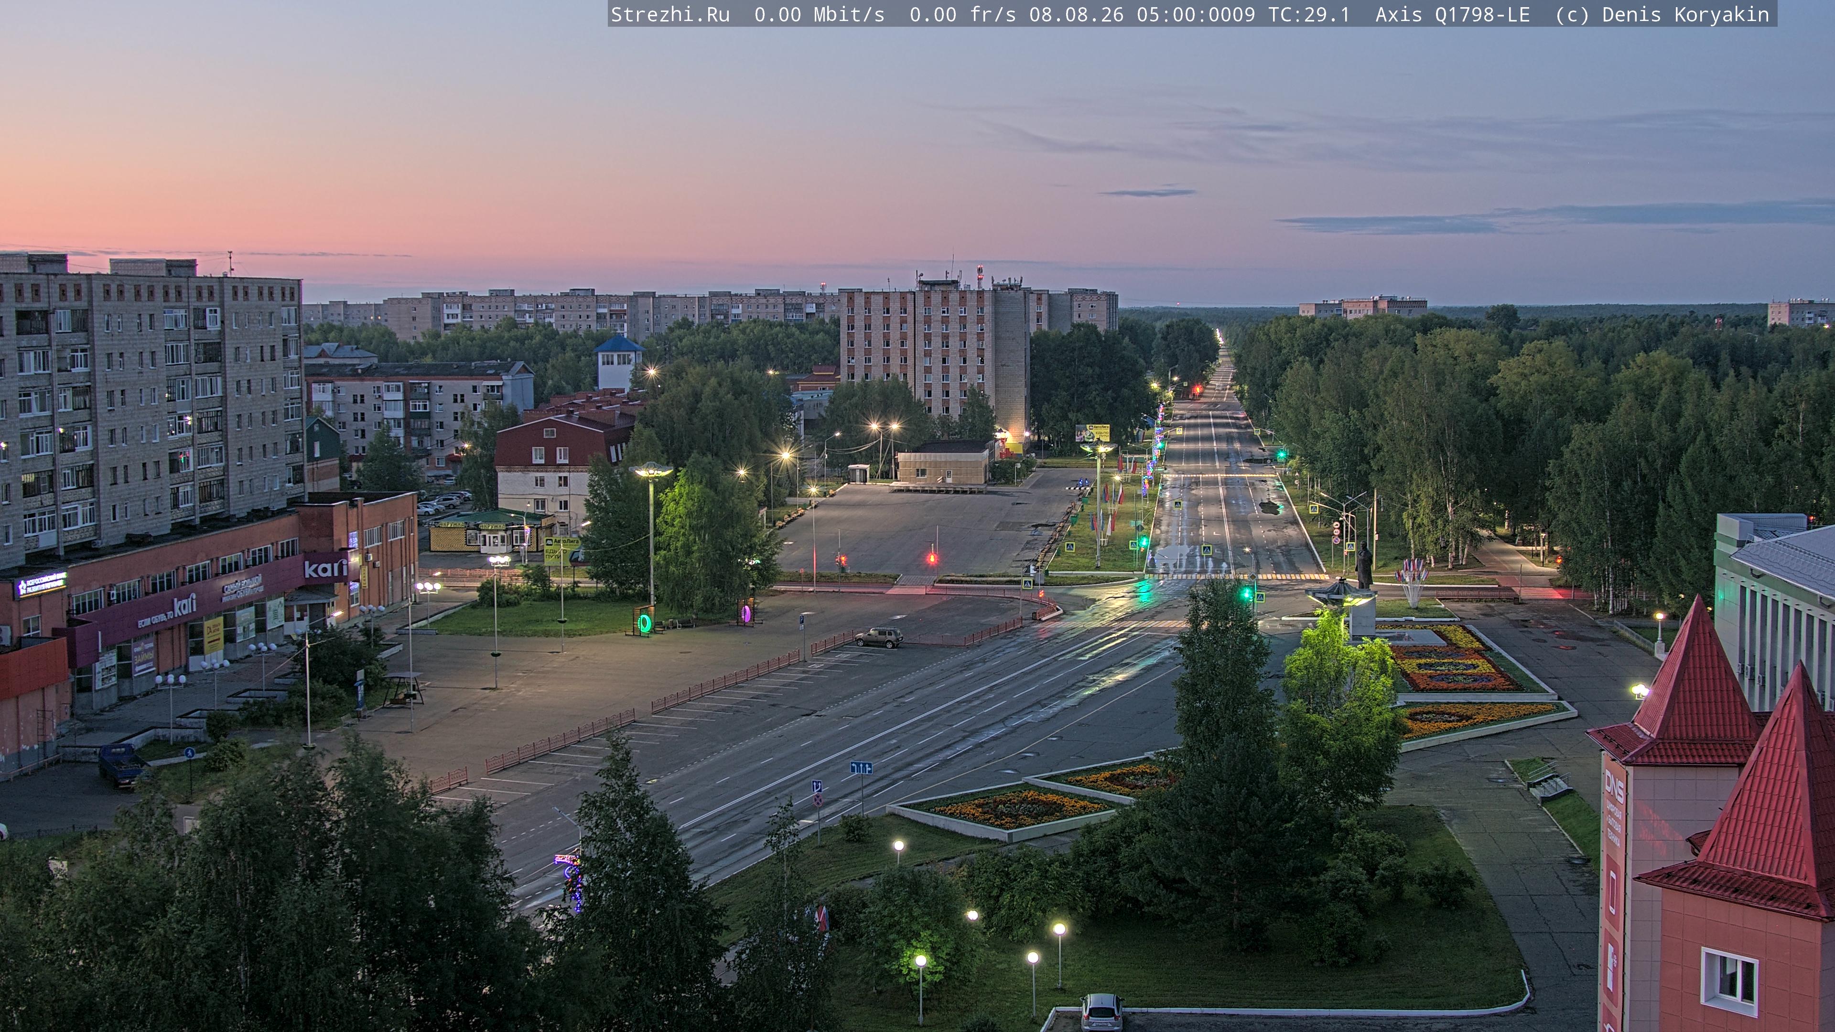Click the Axis Q1798-LE camera model text

click(x=1453, y=14)
